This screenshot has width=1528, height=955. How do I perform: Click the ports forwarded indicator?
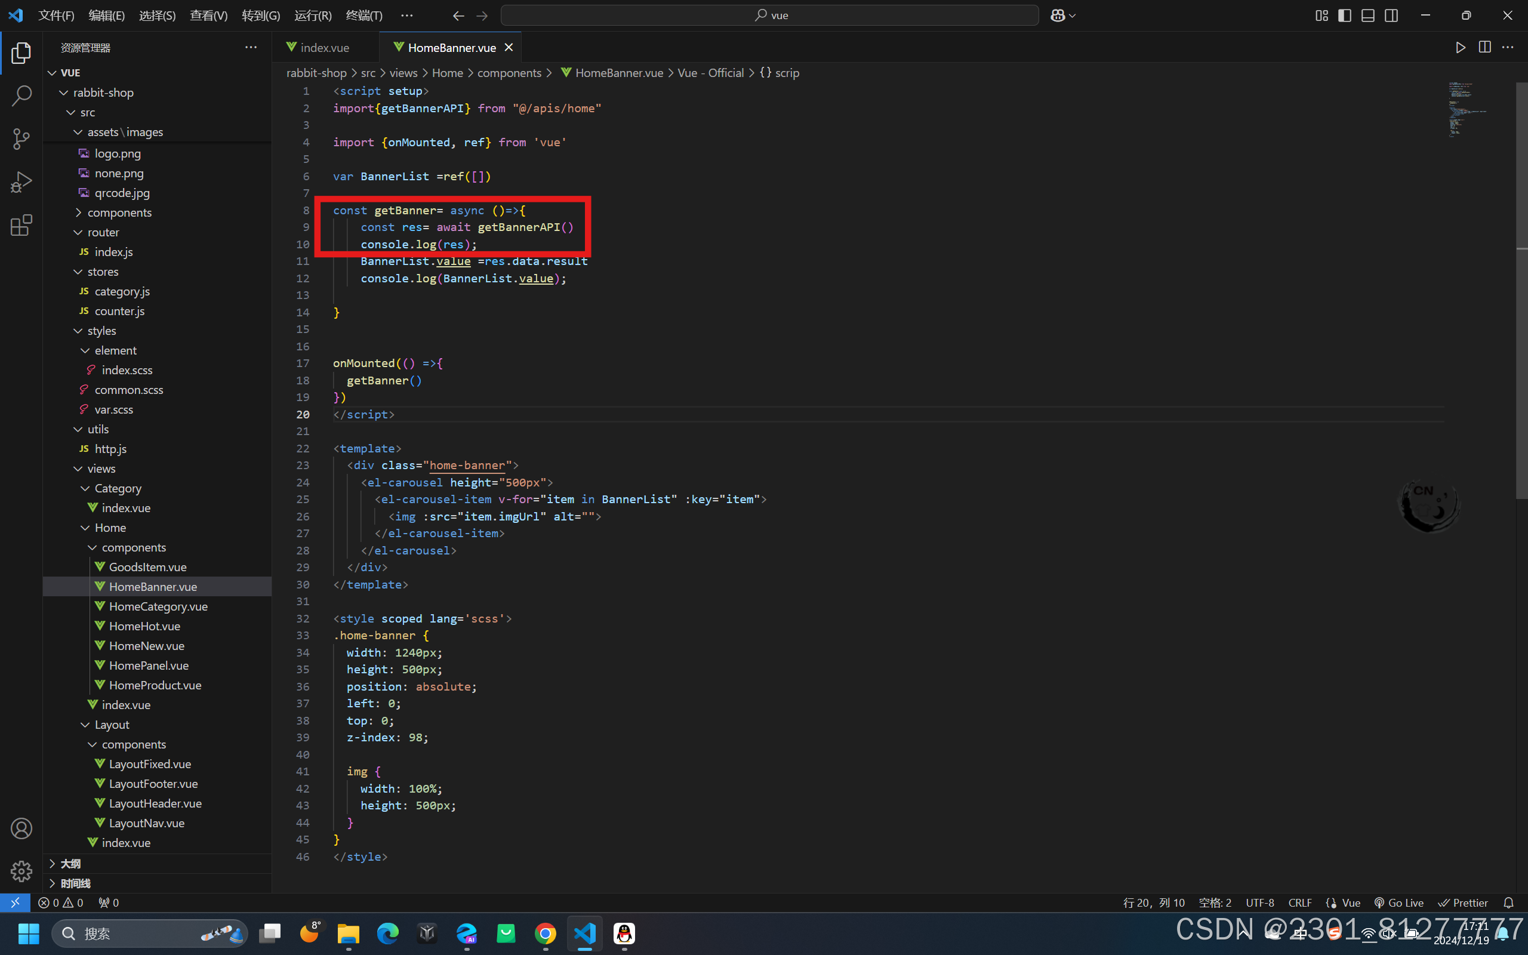109,902
